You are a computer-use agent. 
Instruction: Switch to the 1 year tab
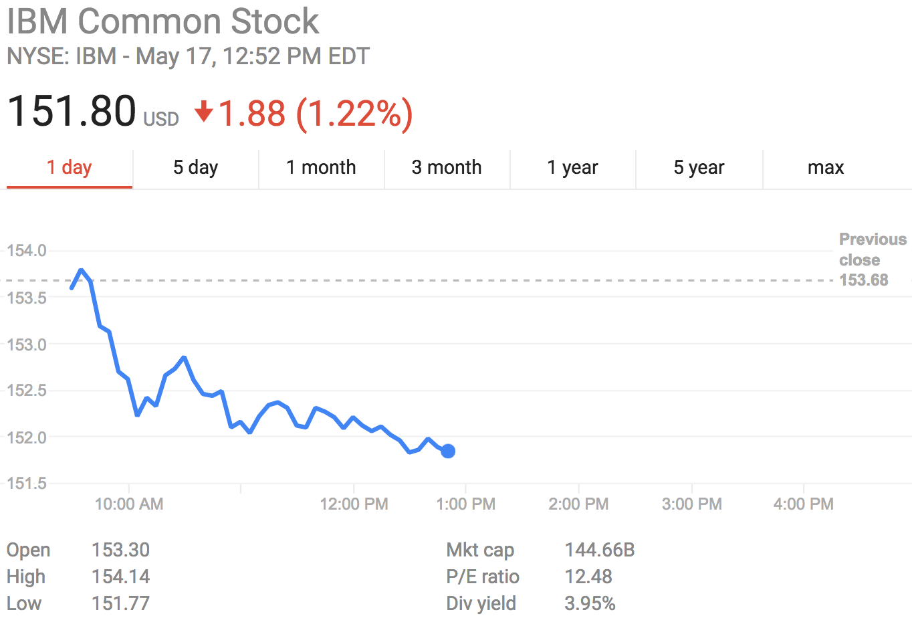(x=572, y=168)
